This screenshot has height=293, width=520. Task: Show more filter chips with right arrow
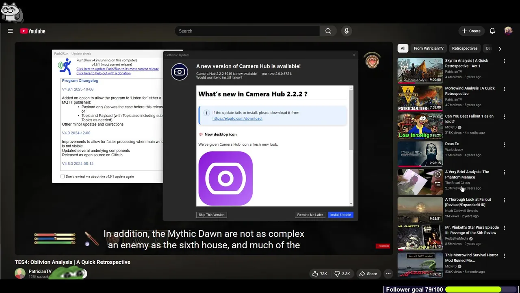pyautogui.click(x=500, y=48)
